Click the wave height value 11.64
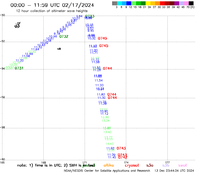 [x=35, y=49]
